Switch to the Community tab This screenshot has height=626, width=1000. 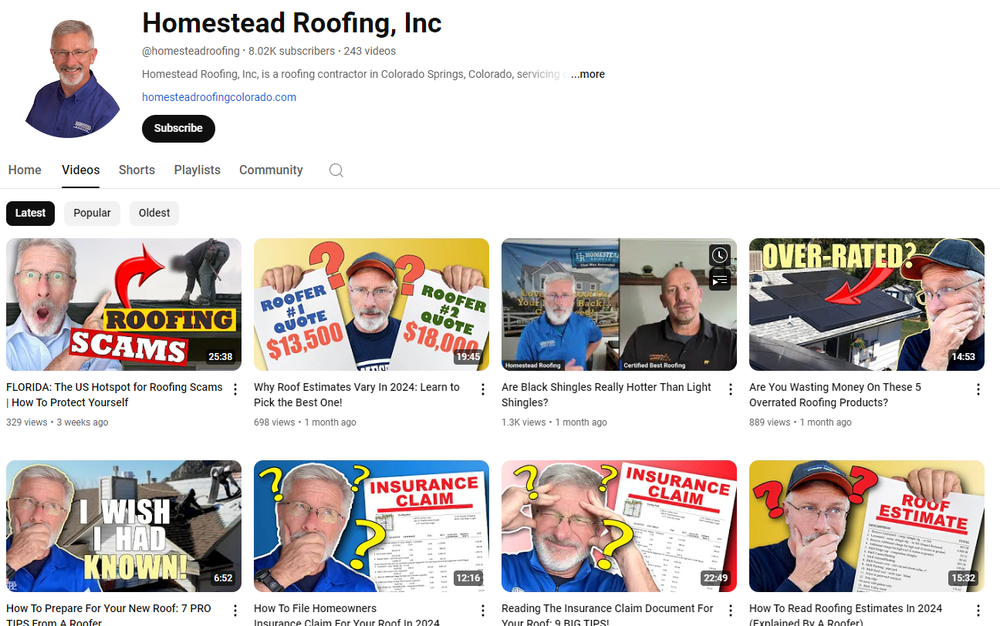coord(271,170)
